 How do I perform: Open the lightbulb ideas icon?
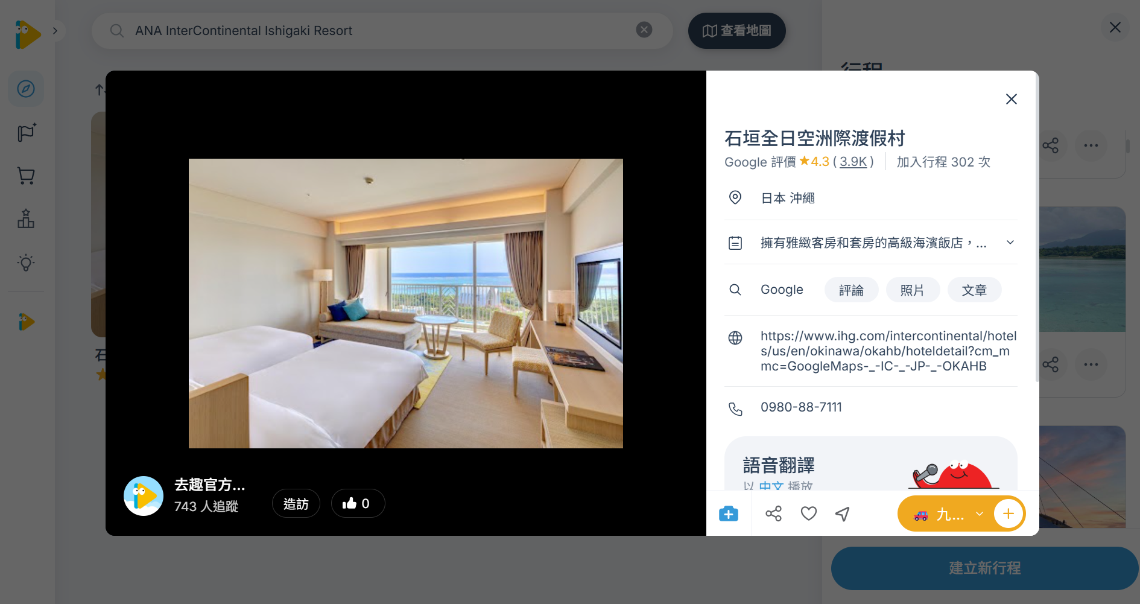coord(26,262)
